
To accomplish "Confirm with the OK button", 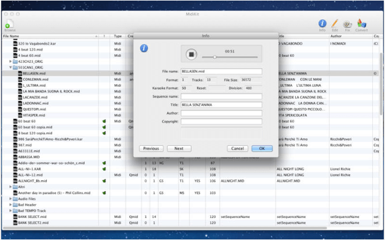I will (x=262, y=148).
